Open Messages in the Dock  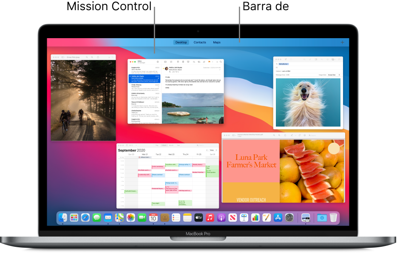point(97,218)
